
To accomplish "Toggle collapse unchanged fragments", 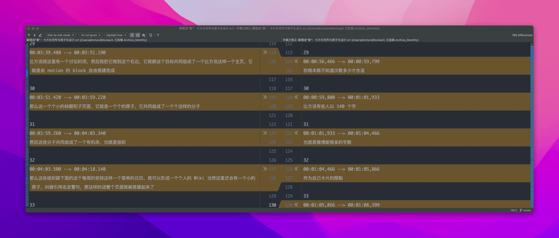I will coord(132,35).
